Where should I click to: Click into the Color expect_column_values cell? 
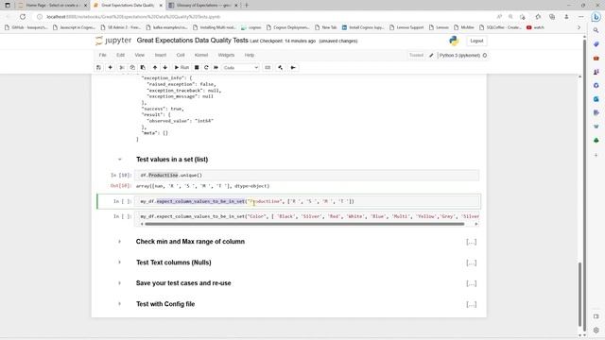306,216
